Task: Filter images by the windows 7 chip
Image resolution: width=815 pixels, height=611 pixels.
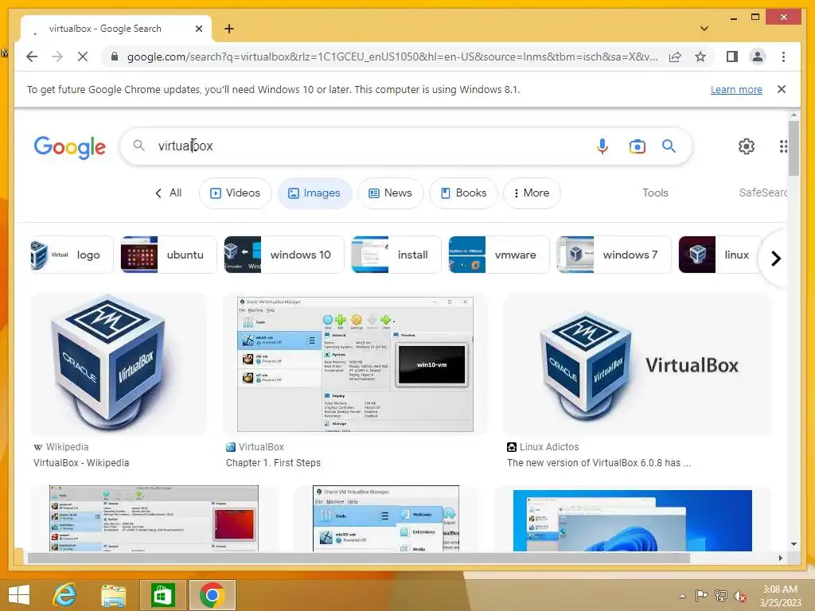Action: 614,255
